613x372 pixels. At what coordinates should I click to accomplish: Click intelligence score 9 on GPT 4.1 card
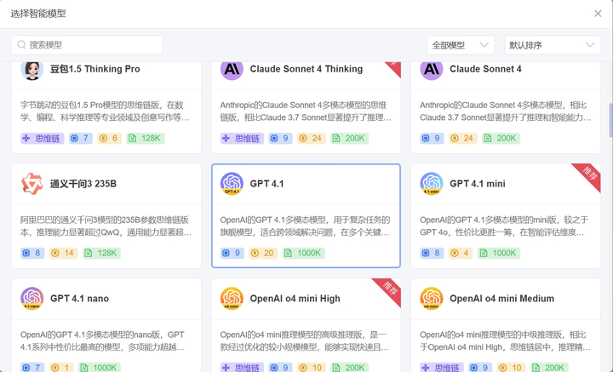pos(232,253)
